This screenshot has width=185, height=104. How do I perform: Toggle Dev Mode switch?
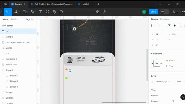point(164,12)
